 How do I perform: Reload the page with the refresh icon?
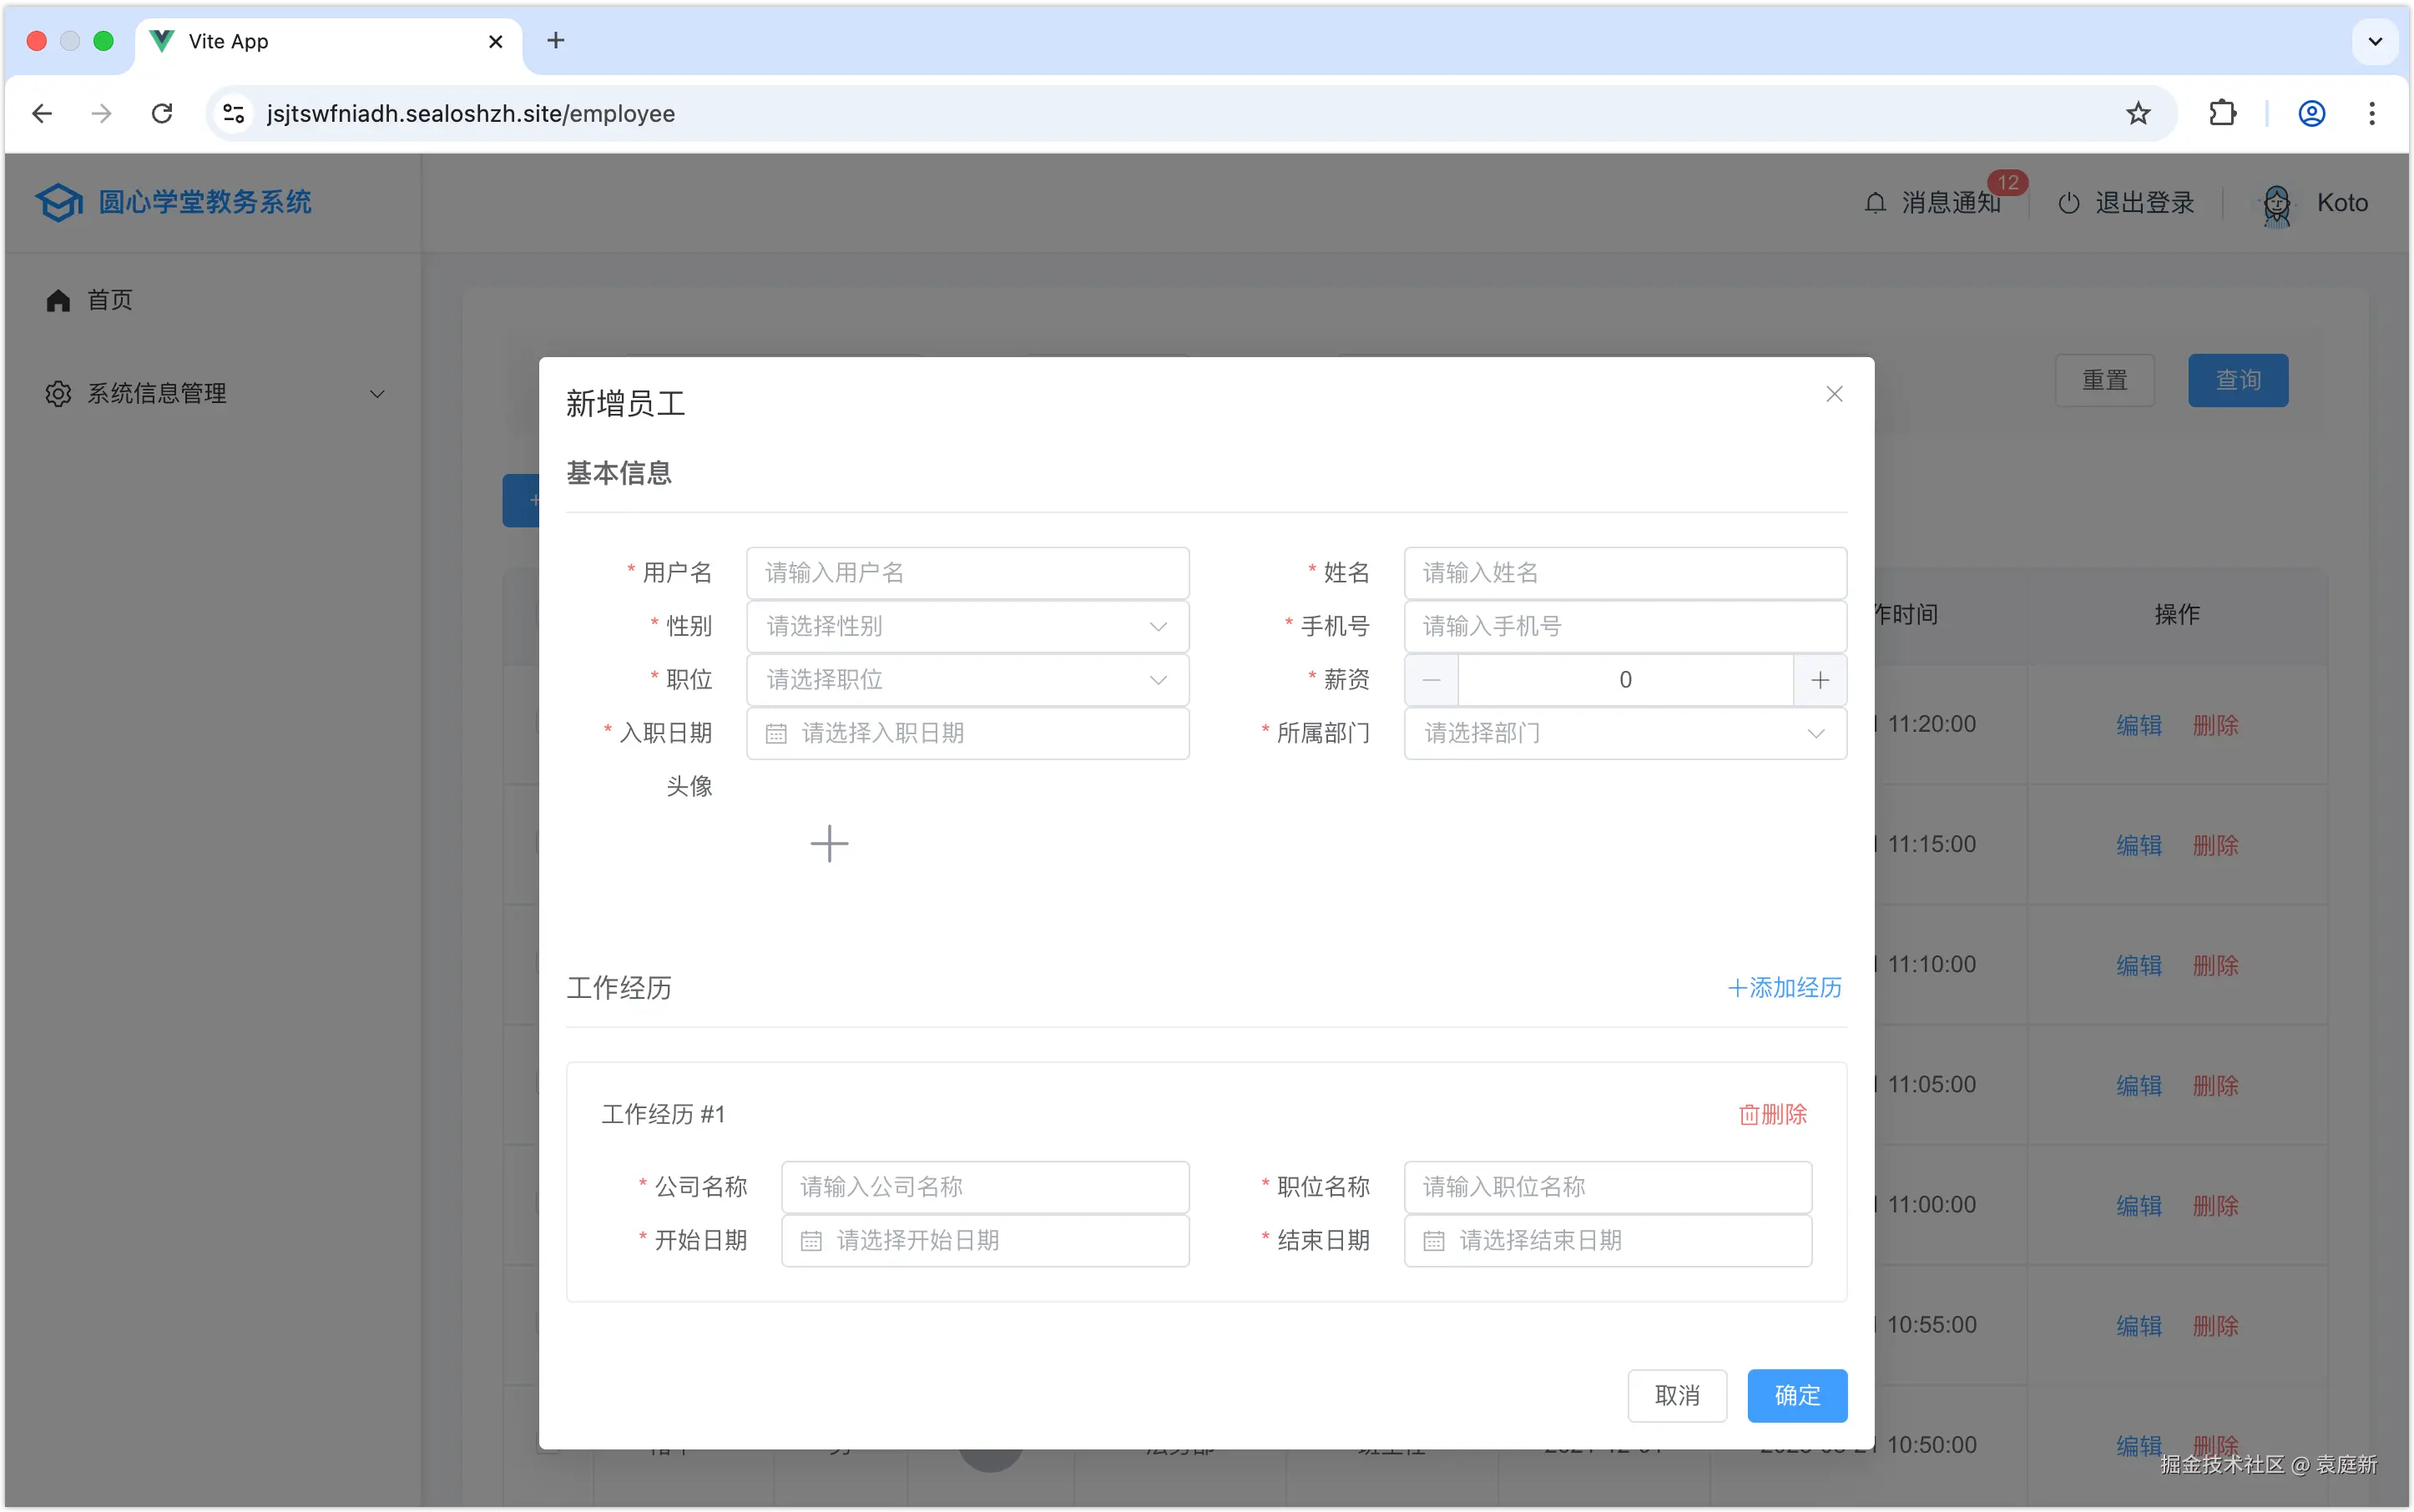coord(162,113)
